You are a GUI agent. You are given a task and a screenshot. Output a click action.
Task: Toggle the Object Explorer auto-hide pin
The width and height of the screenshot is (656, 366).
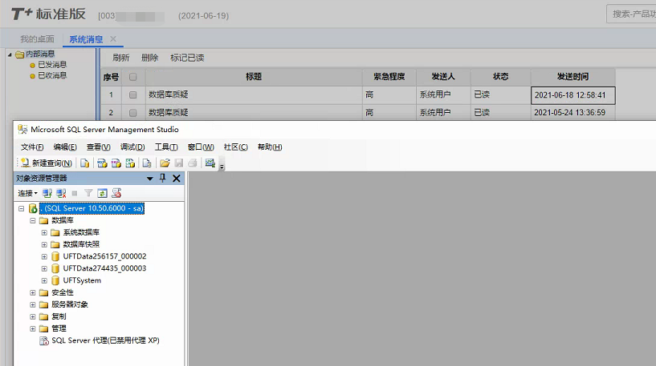coord(163,179)
